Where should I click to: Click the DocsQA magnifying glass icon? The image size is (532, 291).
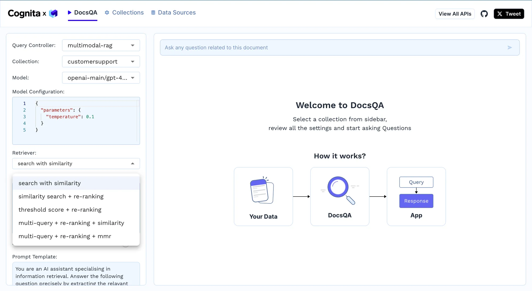[340, 189]
